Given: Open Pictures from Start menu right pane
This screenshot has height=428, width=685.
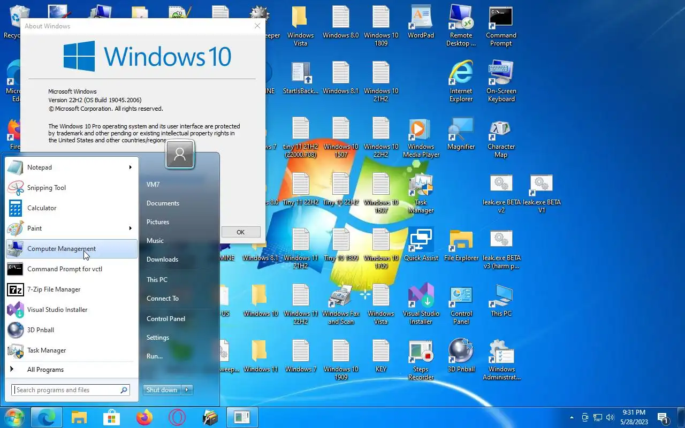Looking at the screenshot, I should pos(158,222).
